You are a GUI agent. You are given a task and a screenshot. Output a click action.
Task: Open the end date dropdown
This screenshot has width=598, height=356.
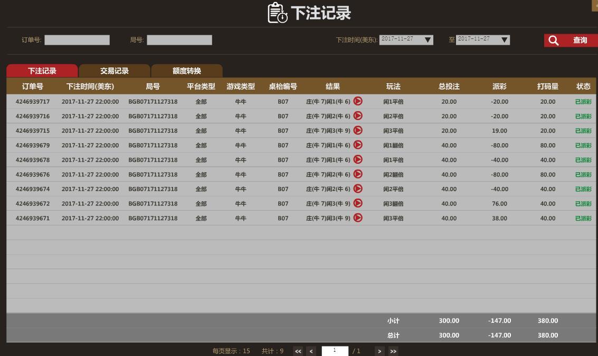pyautogui.click(x=505, y=40)
